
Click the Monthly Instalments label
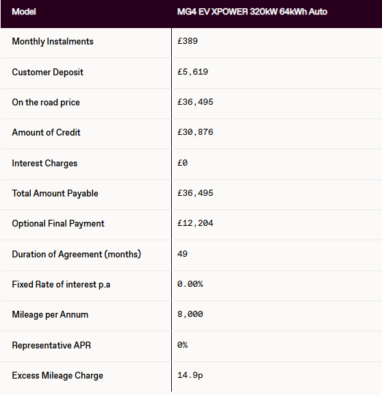pyautogui.click(x=53, y=41)
